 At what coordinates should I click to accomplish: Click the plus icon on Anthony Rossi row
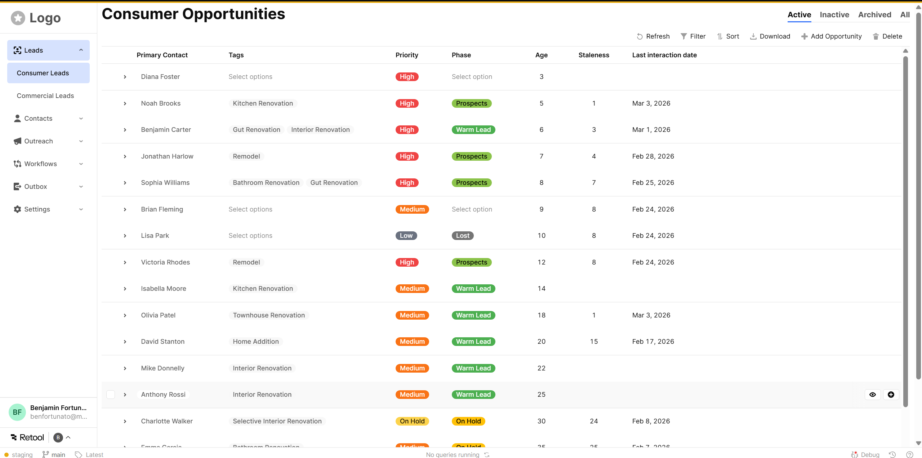pos(891,395)
